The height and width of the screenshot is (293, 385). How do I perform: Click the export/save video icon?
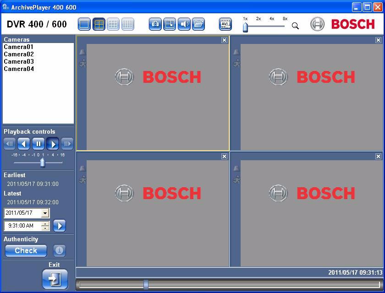(170, 24)
